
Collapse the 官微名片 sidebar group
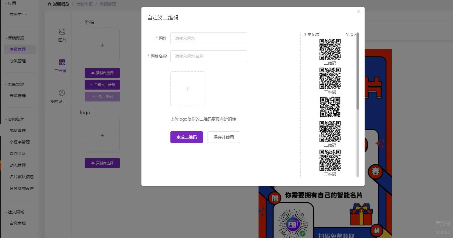click(x=14, y=119)
